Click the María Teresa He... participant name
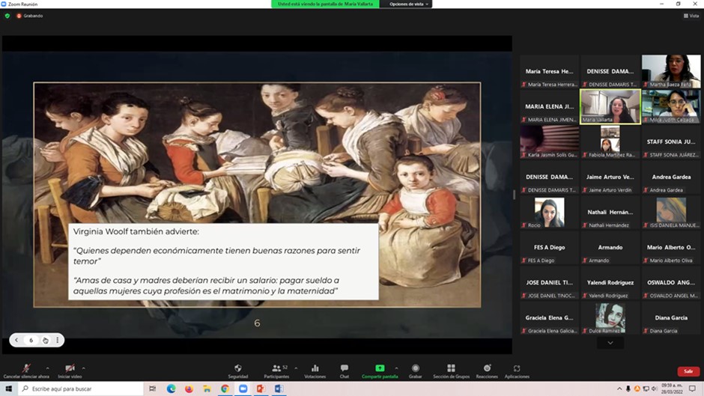Screen dimensions: 704x396 click(x=550, y=71)
